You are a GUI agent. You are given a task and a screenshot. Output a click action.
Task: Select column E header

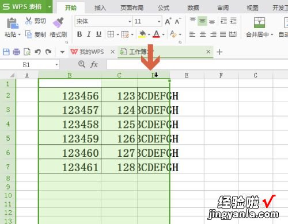(x=187, y=75)
